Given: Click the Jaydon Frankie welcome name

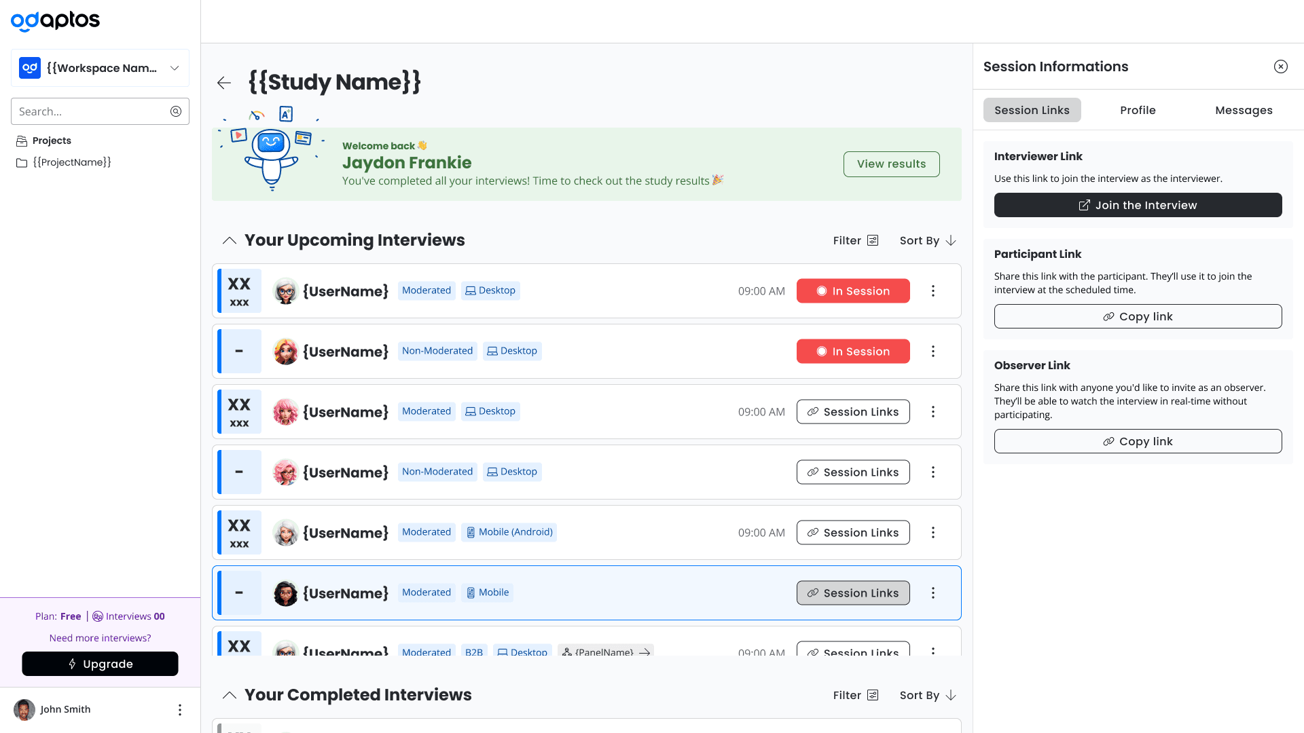Looking at the screenshot, I should click(407, 163).
